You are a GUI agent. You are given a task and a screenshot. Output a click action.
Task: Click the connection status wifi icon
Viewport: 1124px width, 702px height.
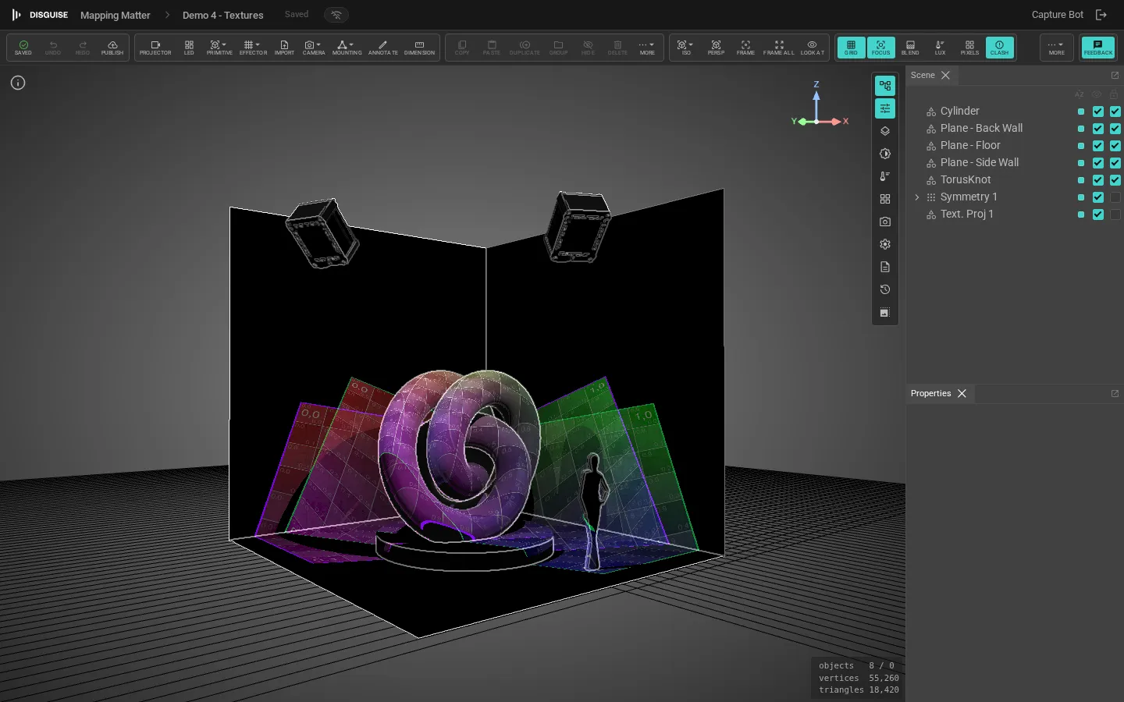pos(336,15)
